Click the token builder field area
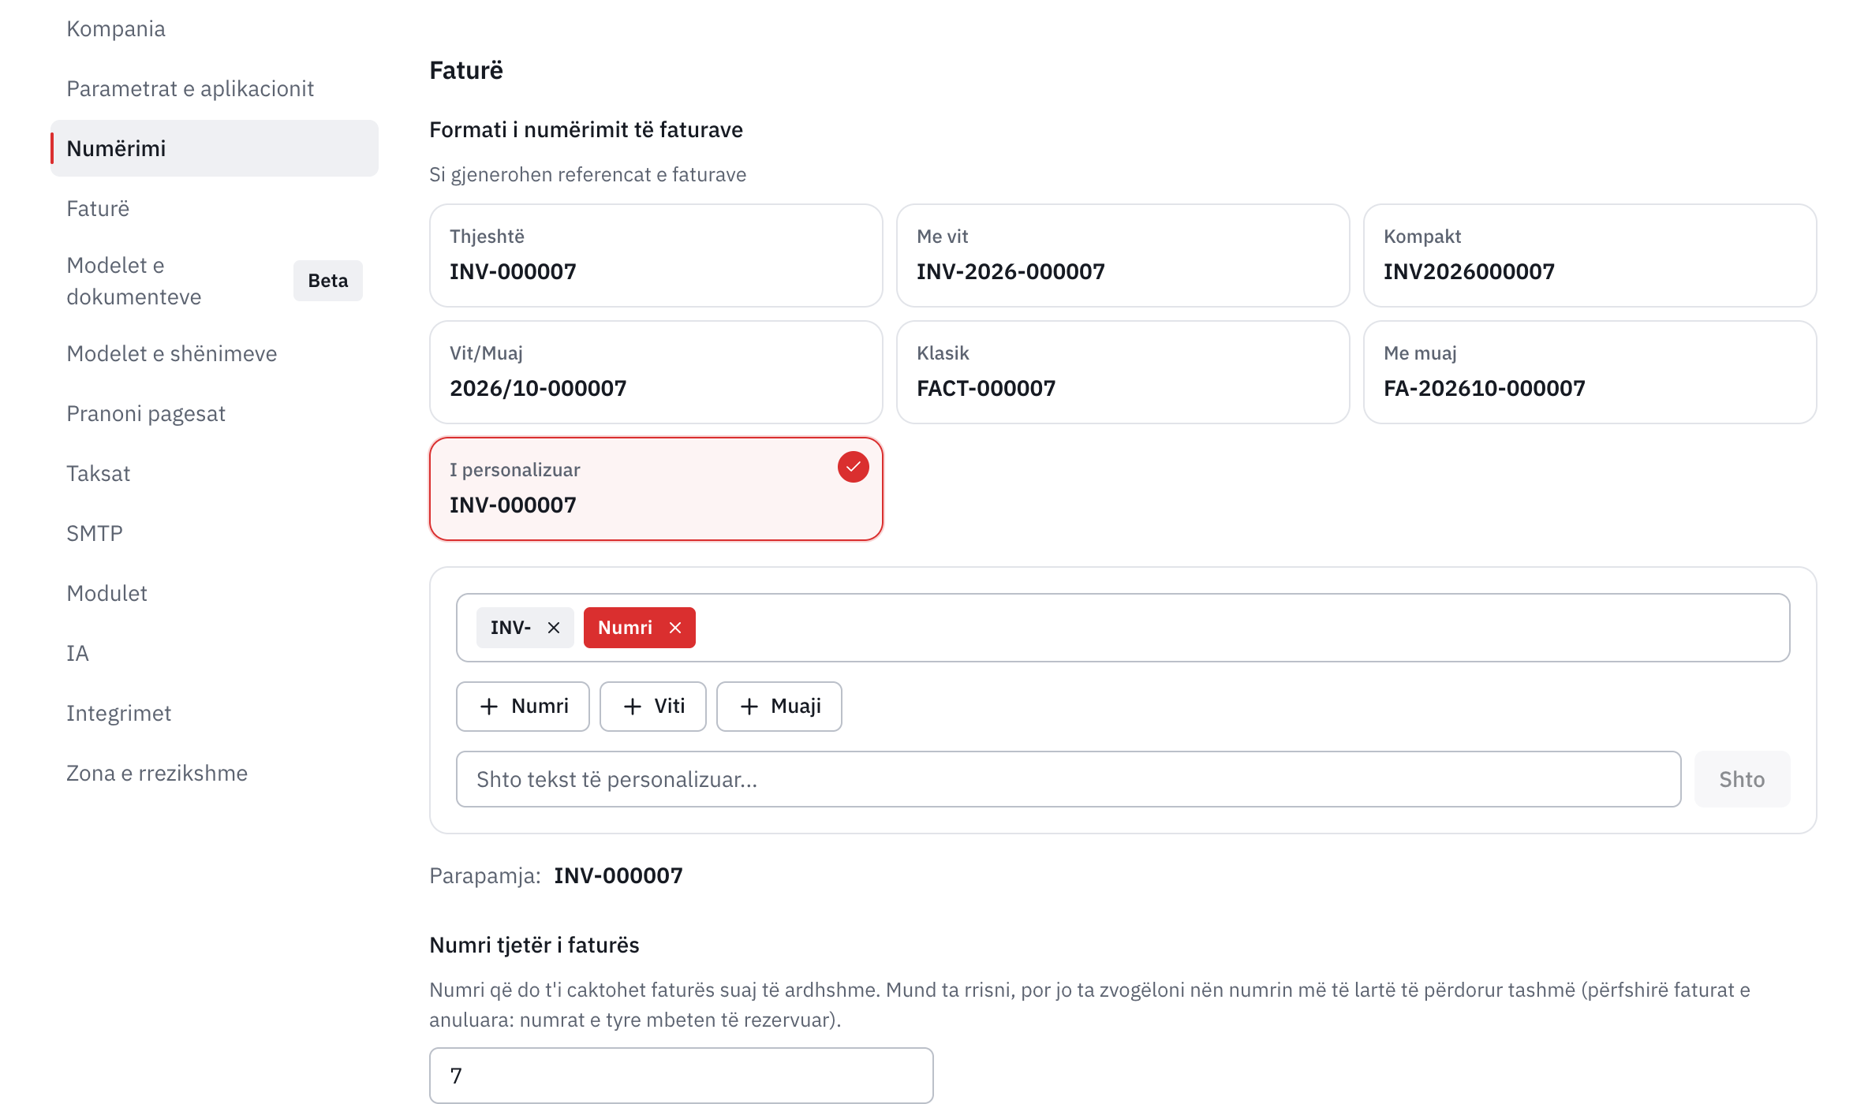 coord(1123,628)
